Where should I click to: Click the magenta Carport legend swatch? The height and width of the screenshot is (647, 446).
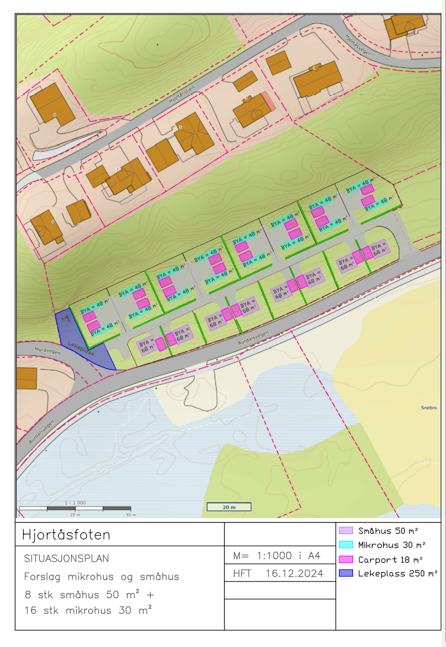[x=345, y=559]
